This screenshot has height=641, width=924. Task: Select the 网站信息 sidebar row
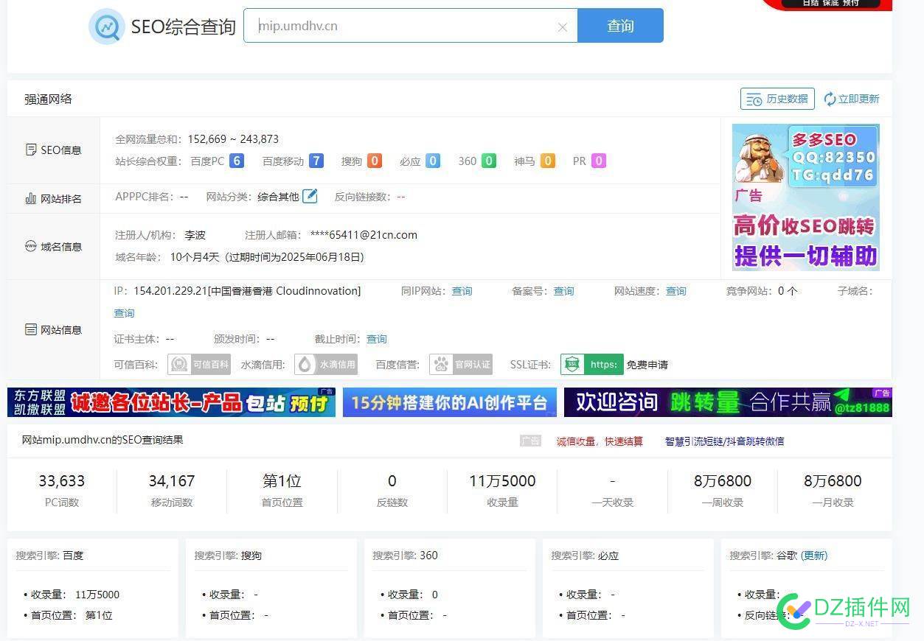click(x=53, y=330)
